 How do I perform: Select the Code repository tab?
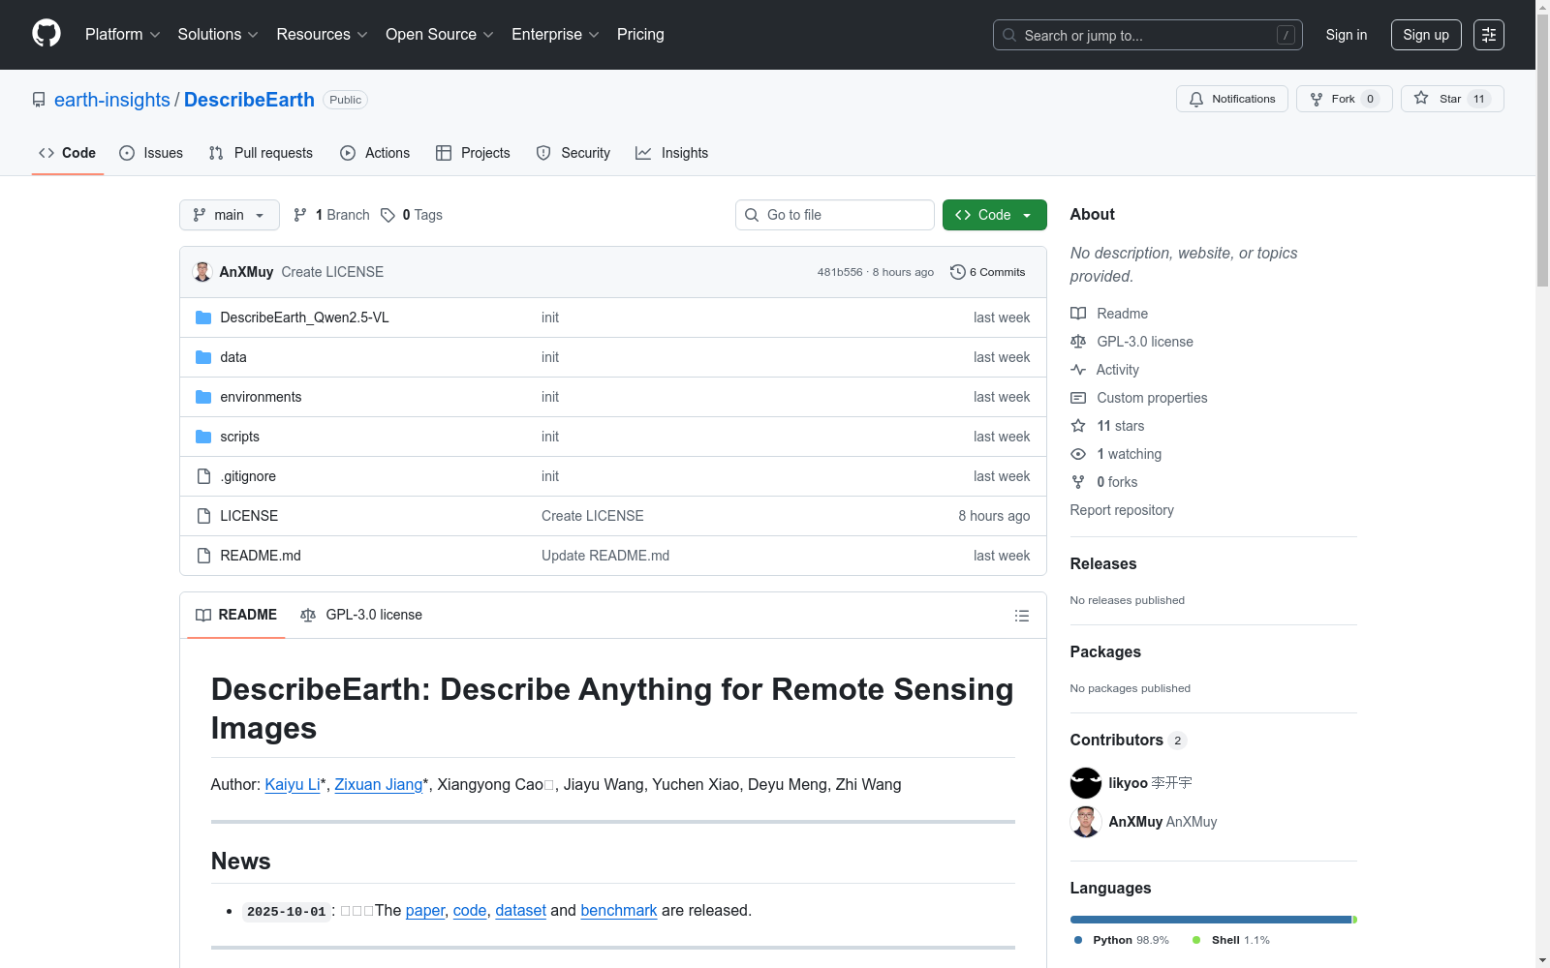pos(68,153)
